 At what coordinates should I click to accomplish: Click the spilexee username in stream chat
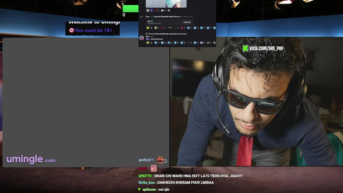click(149, 189)
